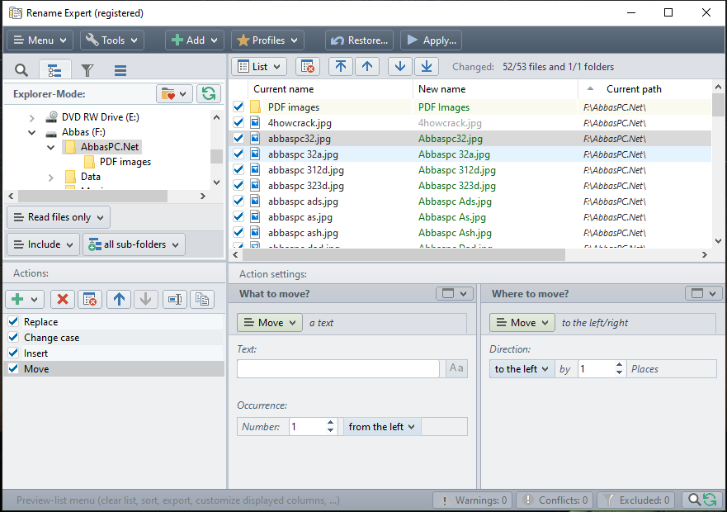This screenshot has height=512, width=727.
Task: Uncheck the abbaspc ads.jpg file
Action: coord(238,201)
